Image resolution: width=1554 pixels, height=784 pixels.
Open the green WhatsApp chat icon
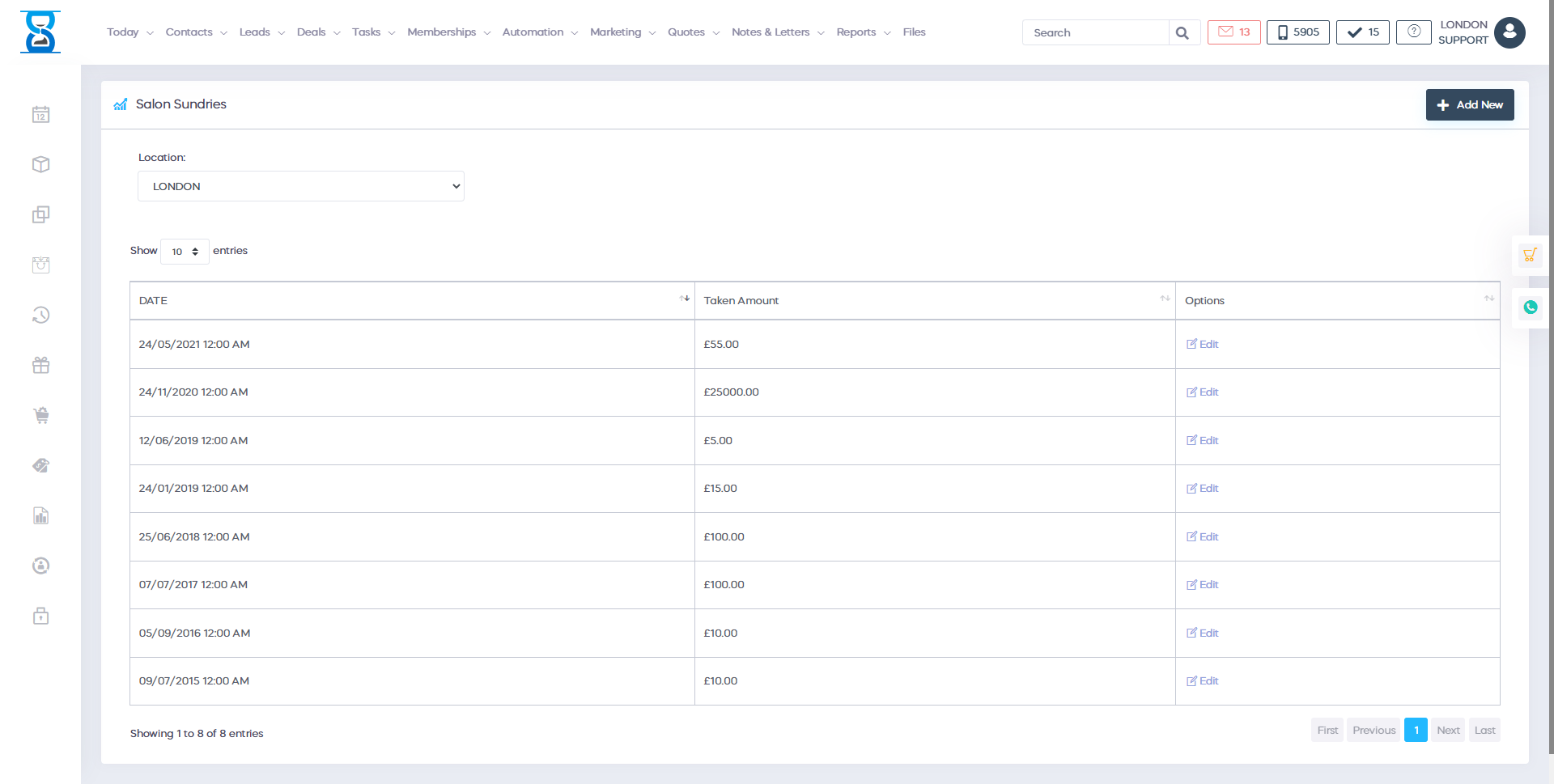1530,307
